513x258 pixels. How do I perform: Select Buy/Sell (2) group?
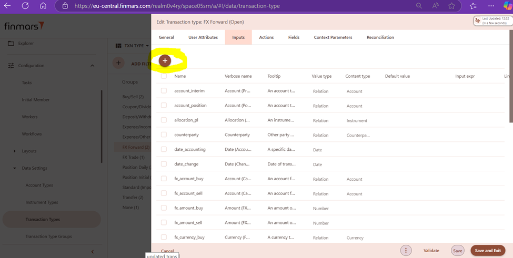tap(133, 97)
